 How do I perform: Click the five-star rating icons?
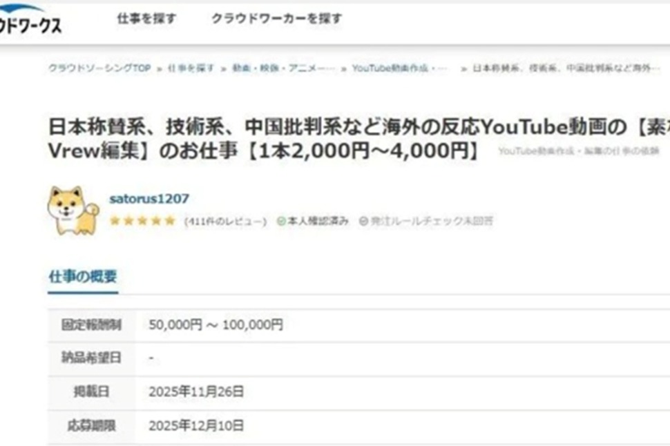point(142,221)
